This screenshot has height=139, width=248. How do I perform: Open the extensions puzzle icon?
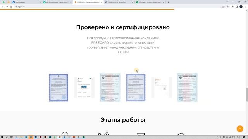coord(232,7)
